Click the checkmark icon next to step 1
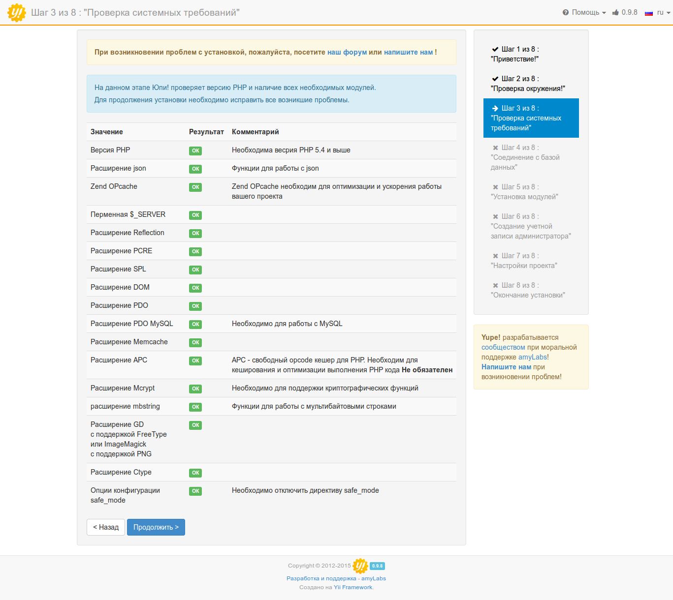 click(x=495, y=49)
